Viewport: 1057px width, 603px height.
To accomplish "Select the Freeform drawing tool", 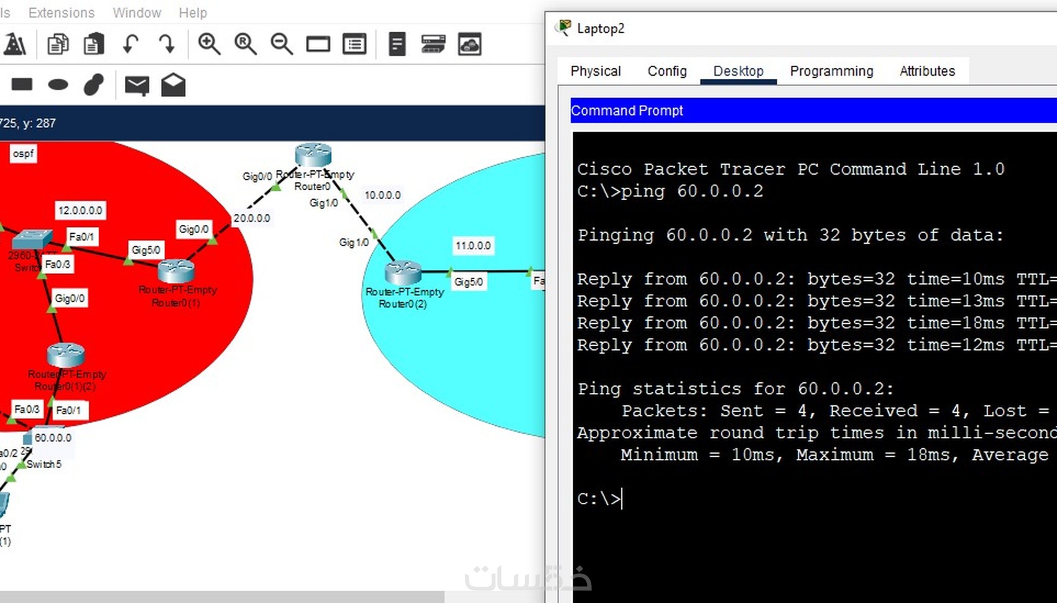I will (94, 85).
